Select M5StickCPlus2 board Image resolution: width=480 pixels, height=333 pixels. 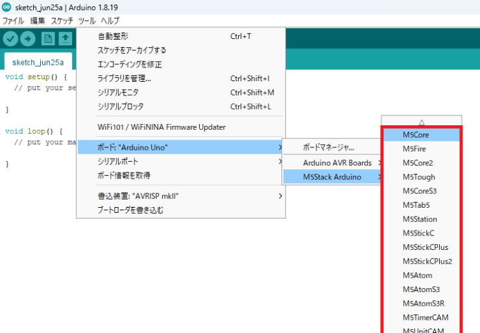pos(422,262)
